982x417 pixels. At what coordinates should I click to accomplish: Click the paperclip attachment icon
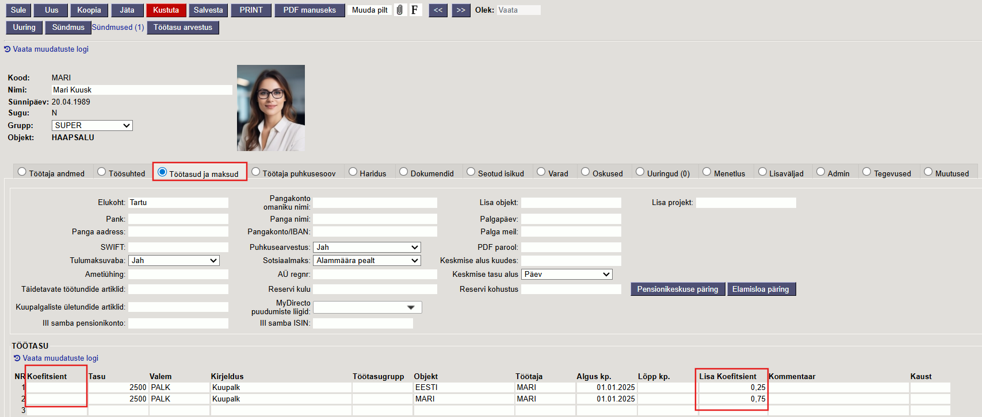(x=400, y=10)
